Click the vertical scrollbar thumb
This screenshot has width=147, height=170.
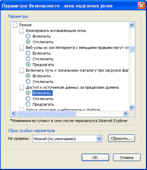pyautogui.click(x=131, y=49)
